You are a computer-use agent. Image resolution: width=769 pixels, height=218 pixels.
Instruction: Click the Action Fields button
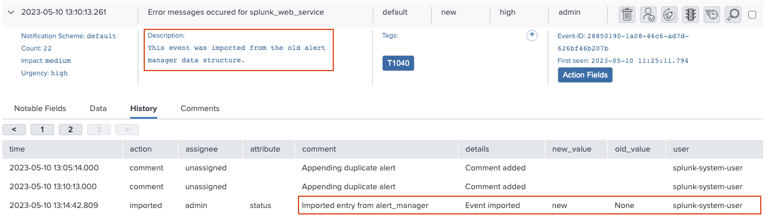pyautogui.click(x=585, y=75)
